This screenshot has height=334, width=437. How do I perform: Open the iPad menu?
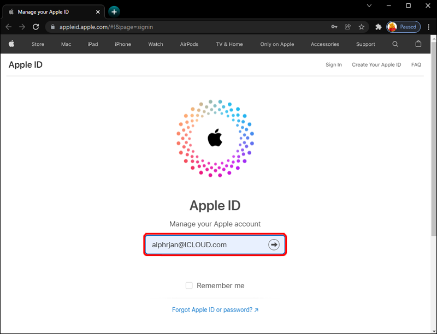93,44
